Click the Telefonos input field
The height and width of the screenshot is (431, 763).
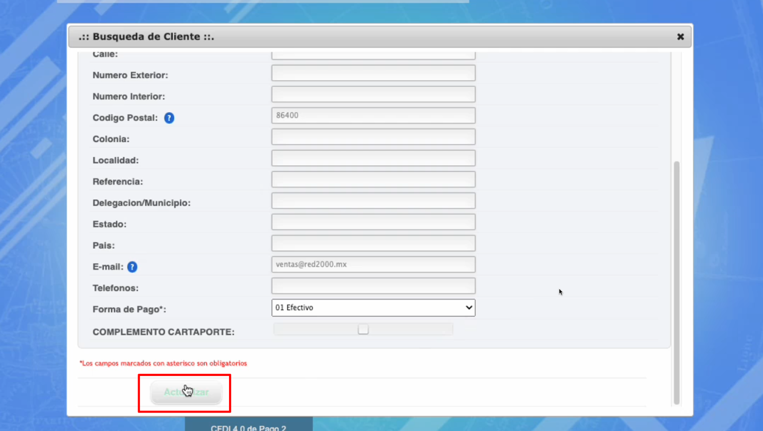point(373,286)
